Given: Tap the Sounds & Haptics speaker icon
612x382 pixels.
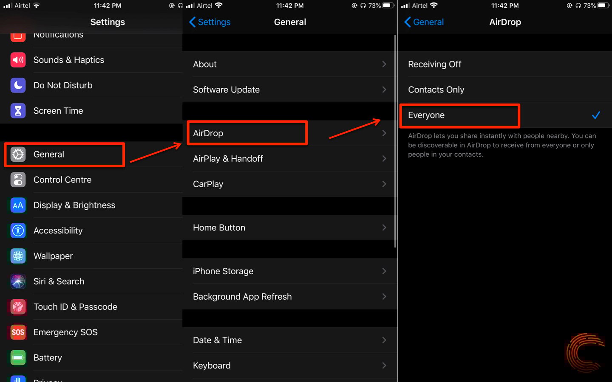Looking at the screenshot, I should coord(18,60).
